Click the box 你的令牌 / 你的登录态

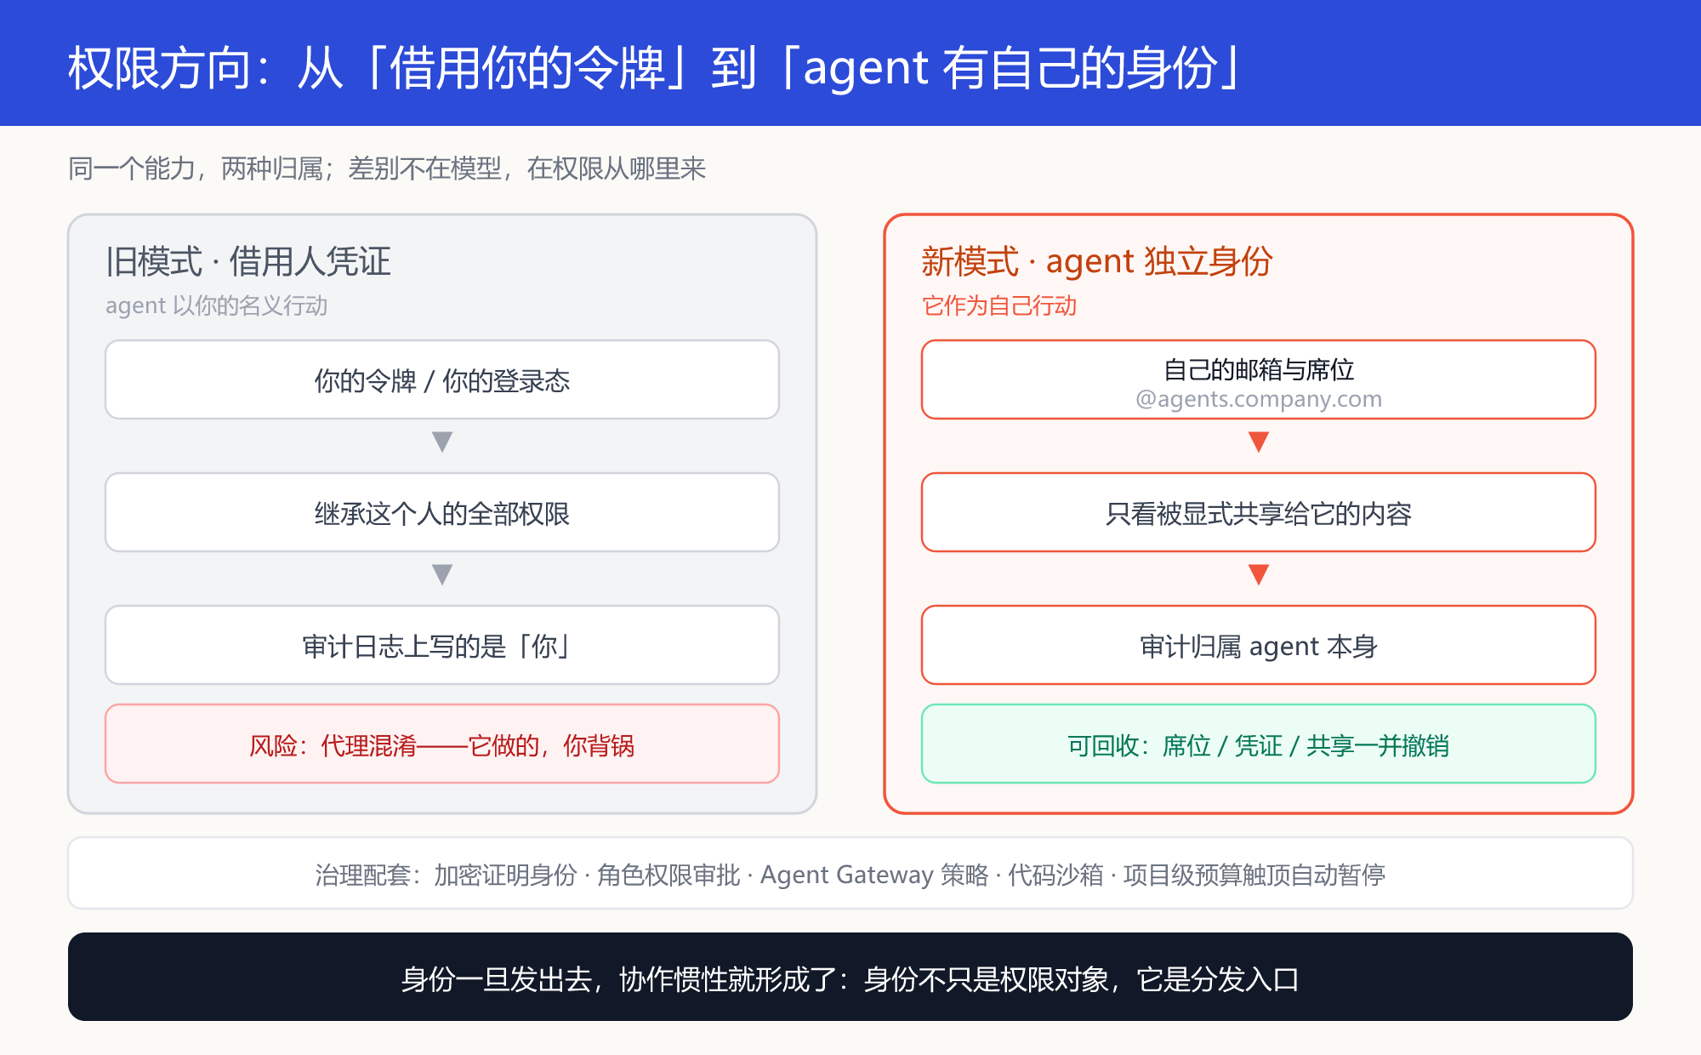click(442, 379)
